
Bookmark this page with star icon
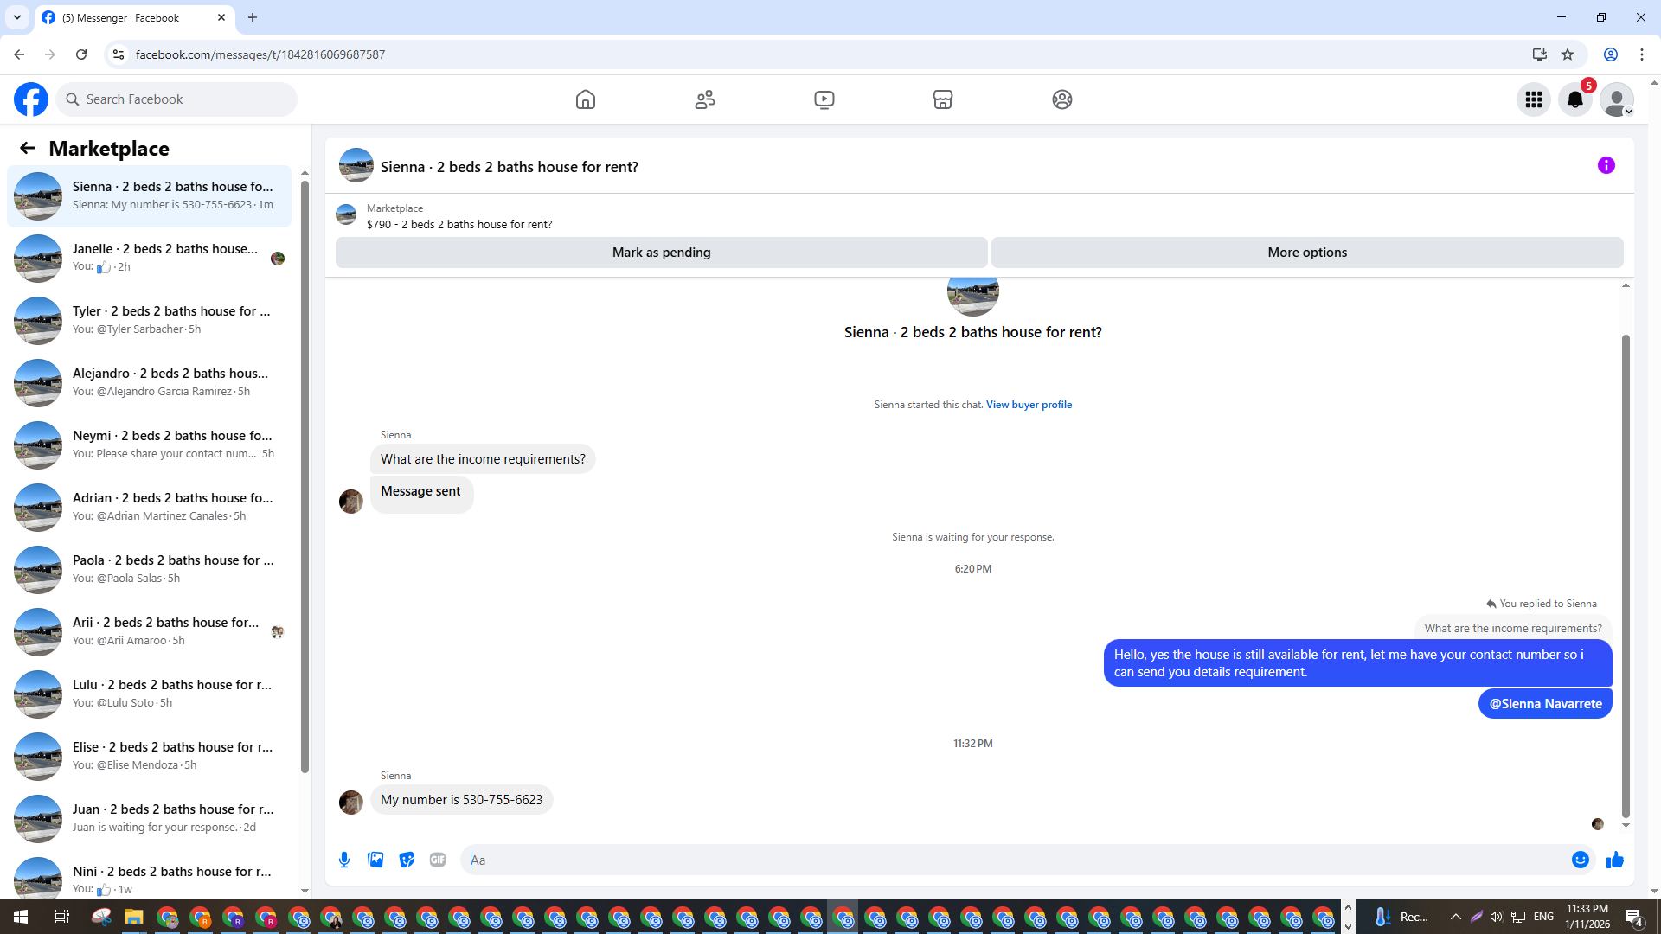click(1568, 54)
